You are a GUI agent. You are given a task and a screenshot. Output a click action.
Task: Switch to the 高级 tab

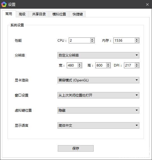22,14
